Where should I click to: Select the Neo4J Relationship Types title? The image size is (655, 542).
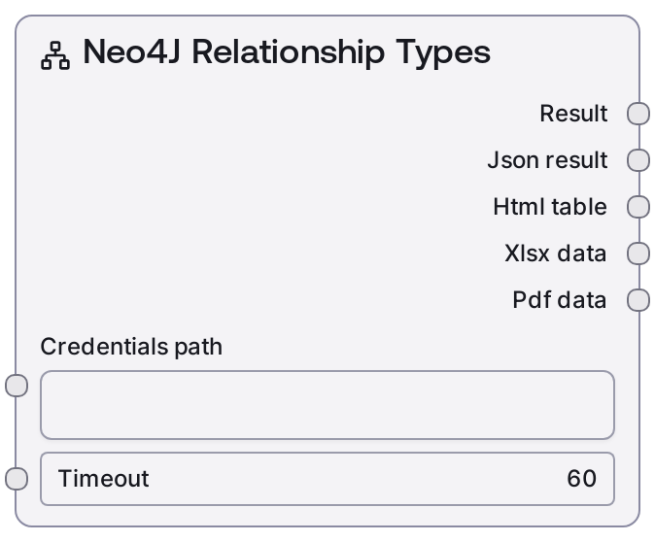(x=287, y=52)
